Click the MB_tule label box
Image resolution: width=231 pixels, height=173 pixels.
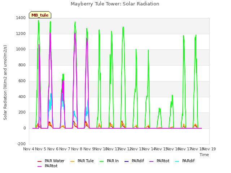(x=40, y=15)
